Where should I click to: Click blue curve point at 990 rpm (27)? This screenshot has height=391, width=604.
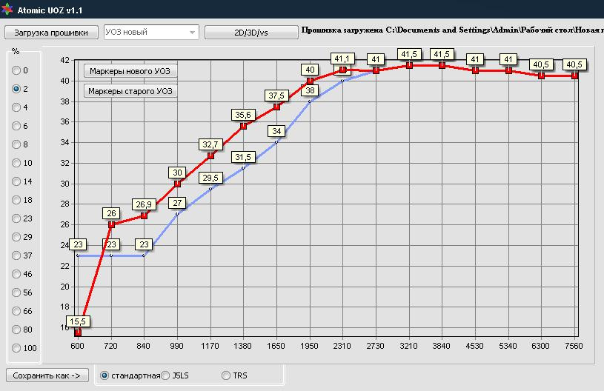[x=177, y=214]
